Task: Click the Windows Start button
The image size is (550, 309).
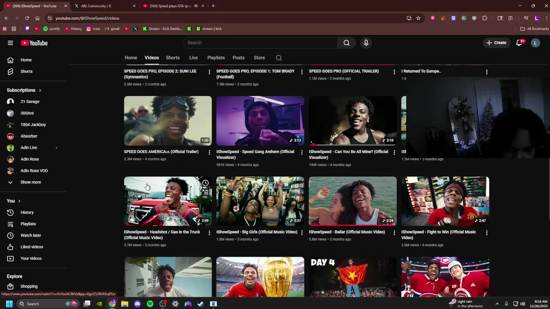Action: pos(9,304)
